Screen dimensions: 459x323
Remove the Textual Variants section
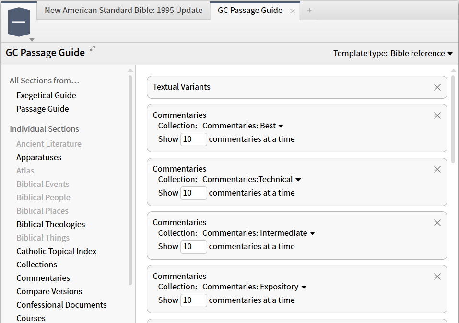pos(437,87)
